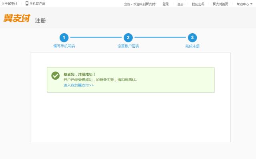Open the 找回密码 link
Screen dimensions: 256x159
pos(198,4)
